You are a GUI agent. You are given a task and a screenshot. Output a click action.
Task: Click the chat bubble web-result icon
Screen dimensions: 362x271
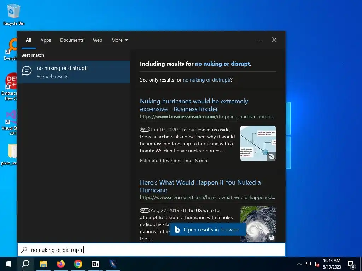click(27, 71)
